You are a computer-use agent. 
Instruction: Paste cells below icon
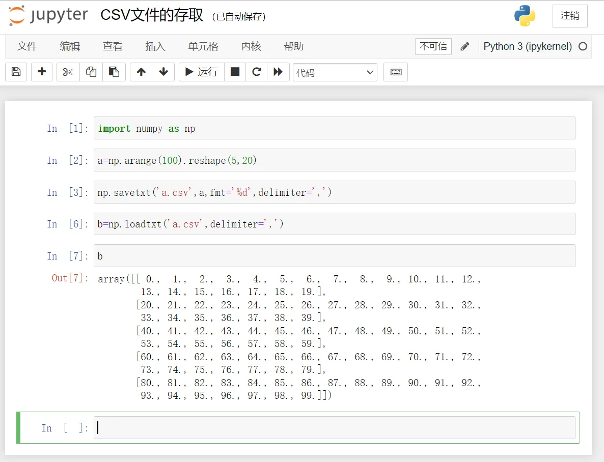[x=114, y=72]
